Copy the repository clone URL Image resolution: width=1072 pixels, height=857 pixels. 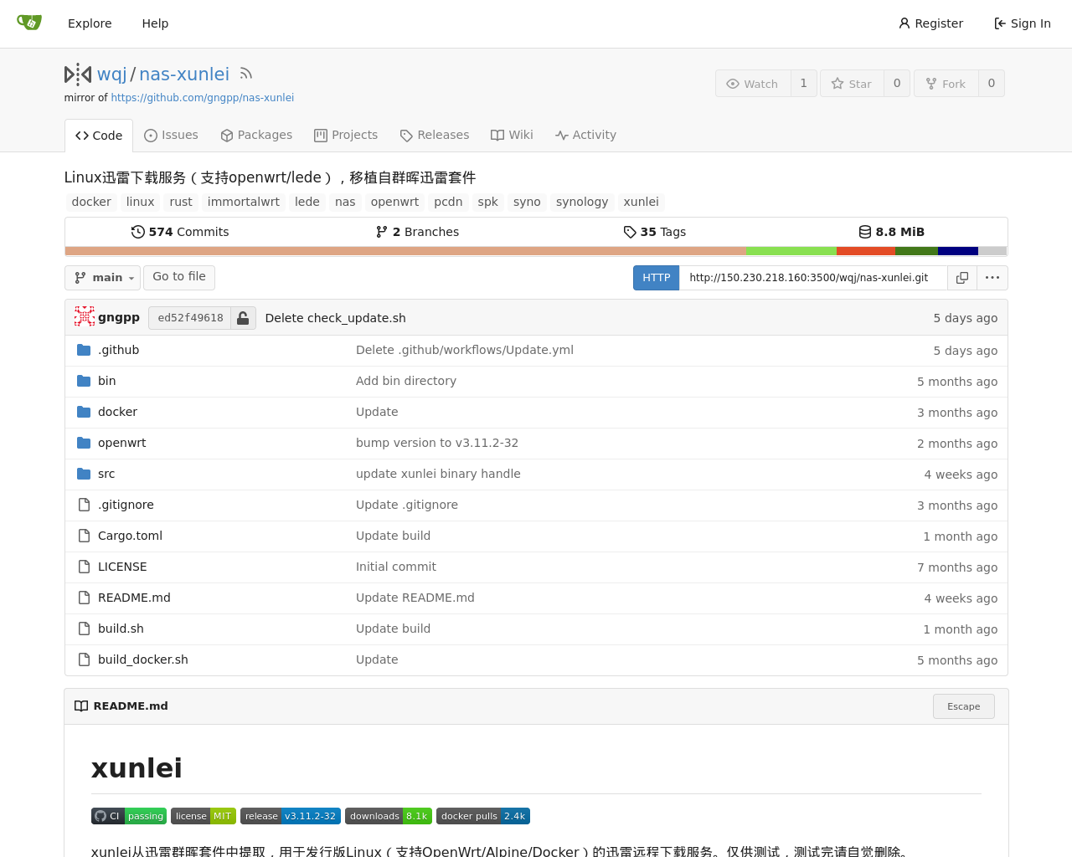tap(962, 278)
